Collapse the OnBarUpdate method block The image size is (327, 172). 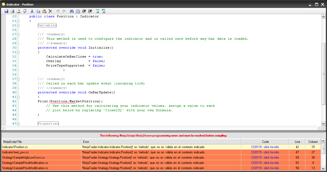(18, 97)
